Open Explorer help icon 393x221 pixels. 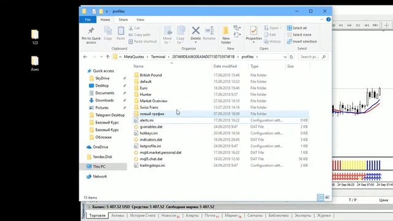coord(329,20)
